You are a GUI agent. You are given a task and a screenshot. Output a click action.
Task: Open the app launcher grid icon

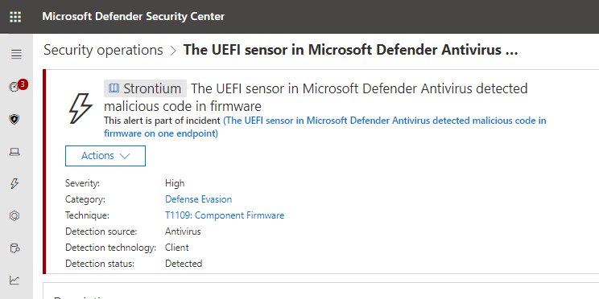pyautogui.click(x=15, y=17)
